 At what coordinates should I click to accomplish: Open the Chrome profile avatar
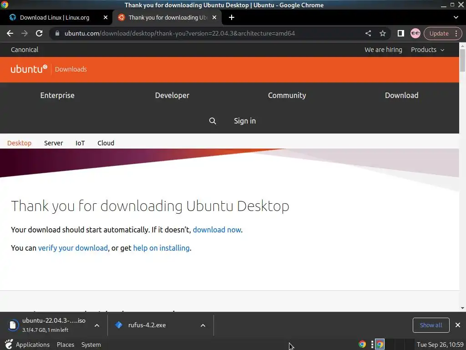point(415,33)
